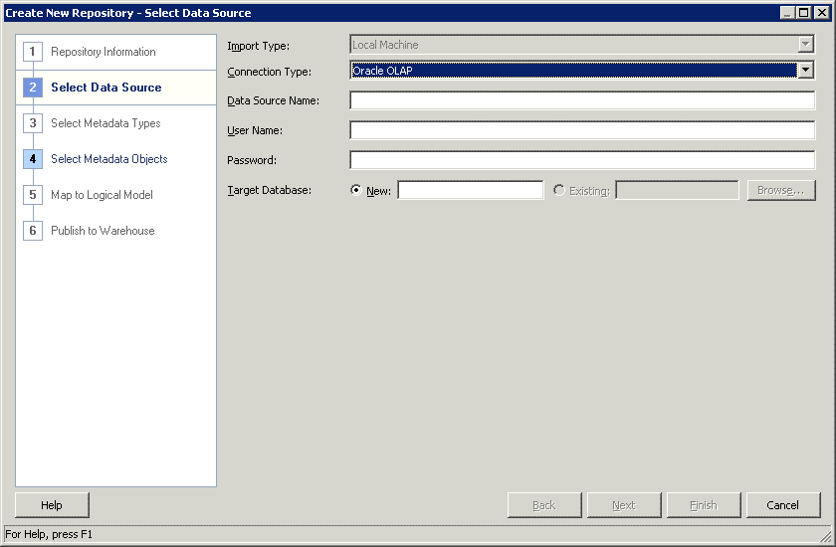Go to step Select Metadata Objects

(109, 159)
